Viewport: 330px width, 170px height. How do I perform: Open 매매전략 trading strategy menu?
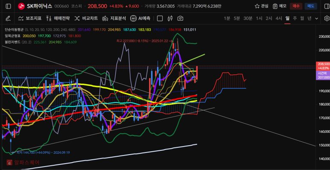click(58, 18)
